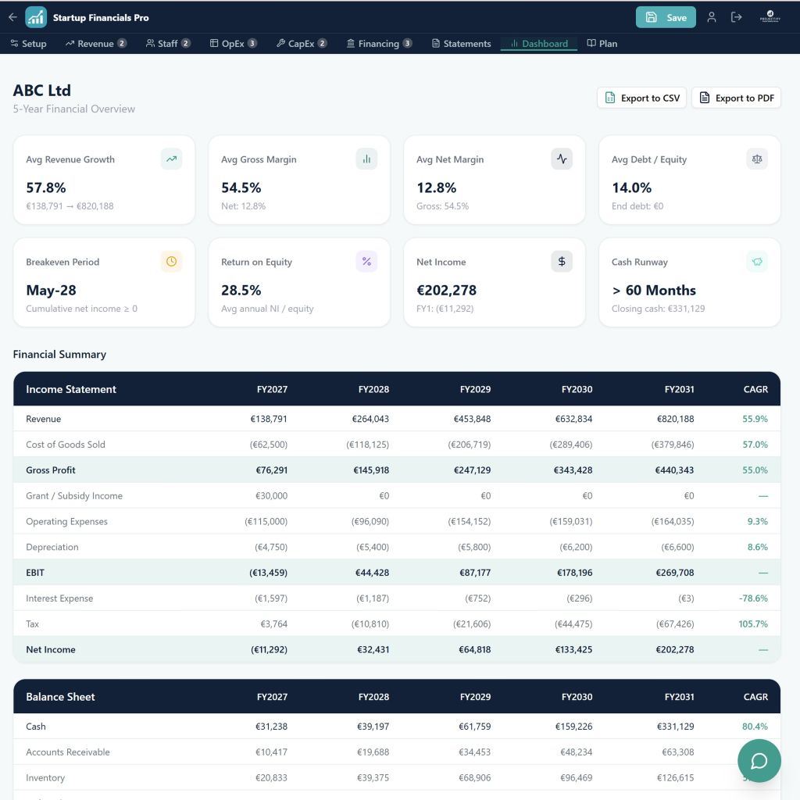Click the Staff tab badge showing 2
The image size is (800, 800).
tap(186, 44)
